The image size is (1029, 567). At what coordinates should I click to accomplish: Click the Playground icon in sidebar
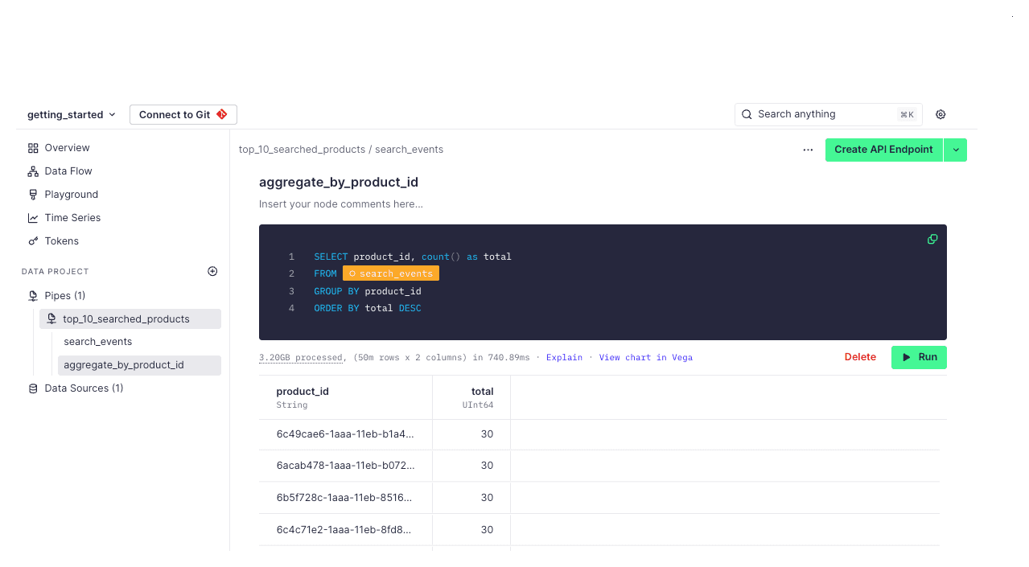(x=33, y=195)
